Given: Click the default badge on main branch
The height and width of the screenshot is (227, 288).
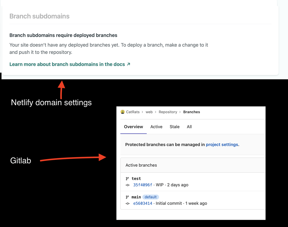Looking at the screenshot, I should click(151, 197).
